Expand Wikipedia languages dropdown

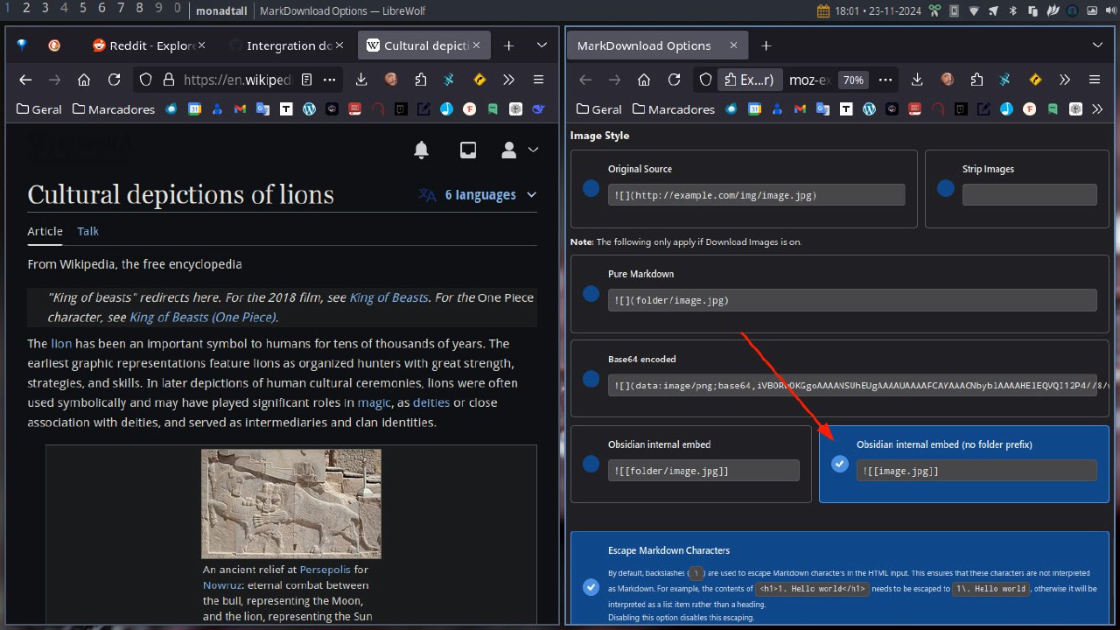[477, 195]
